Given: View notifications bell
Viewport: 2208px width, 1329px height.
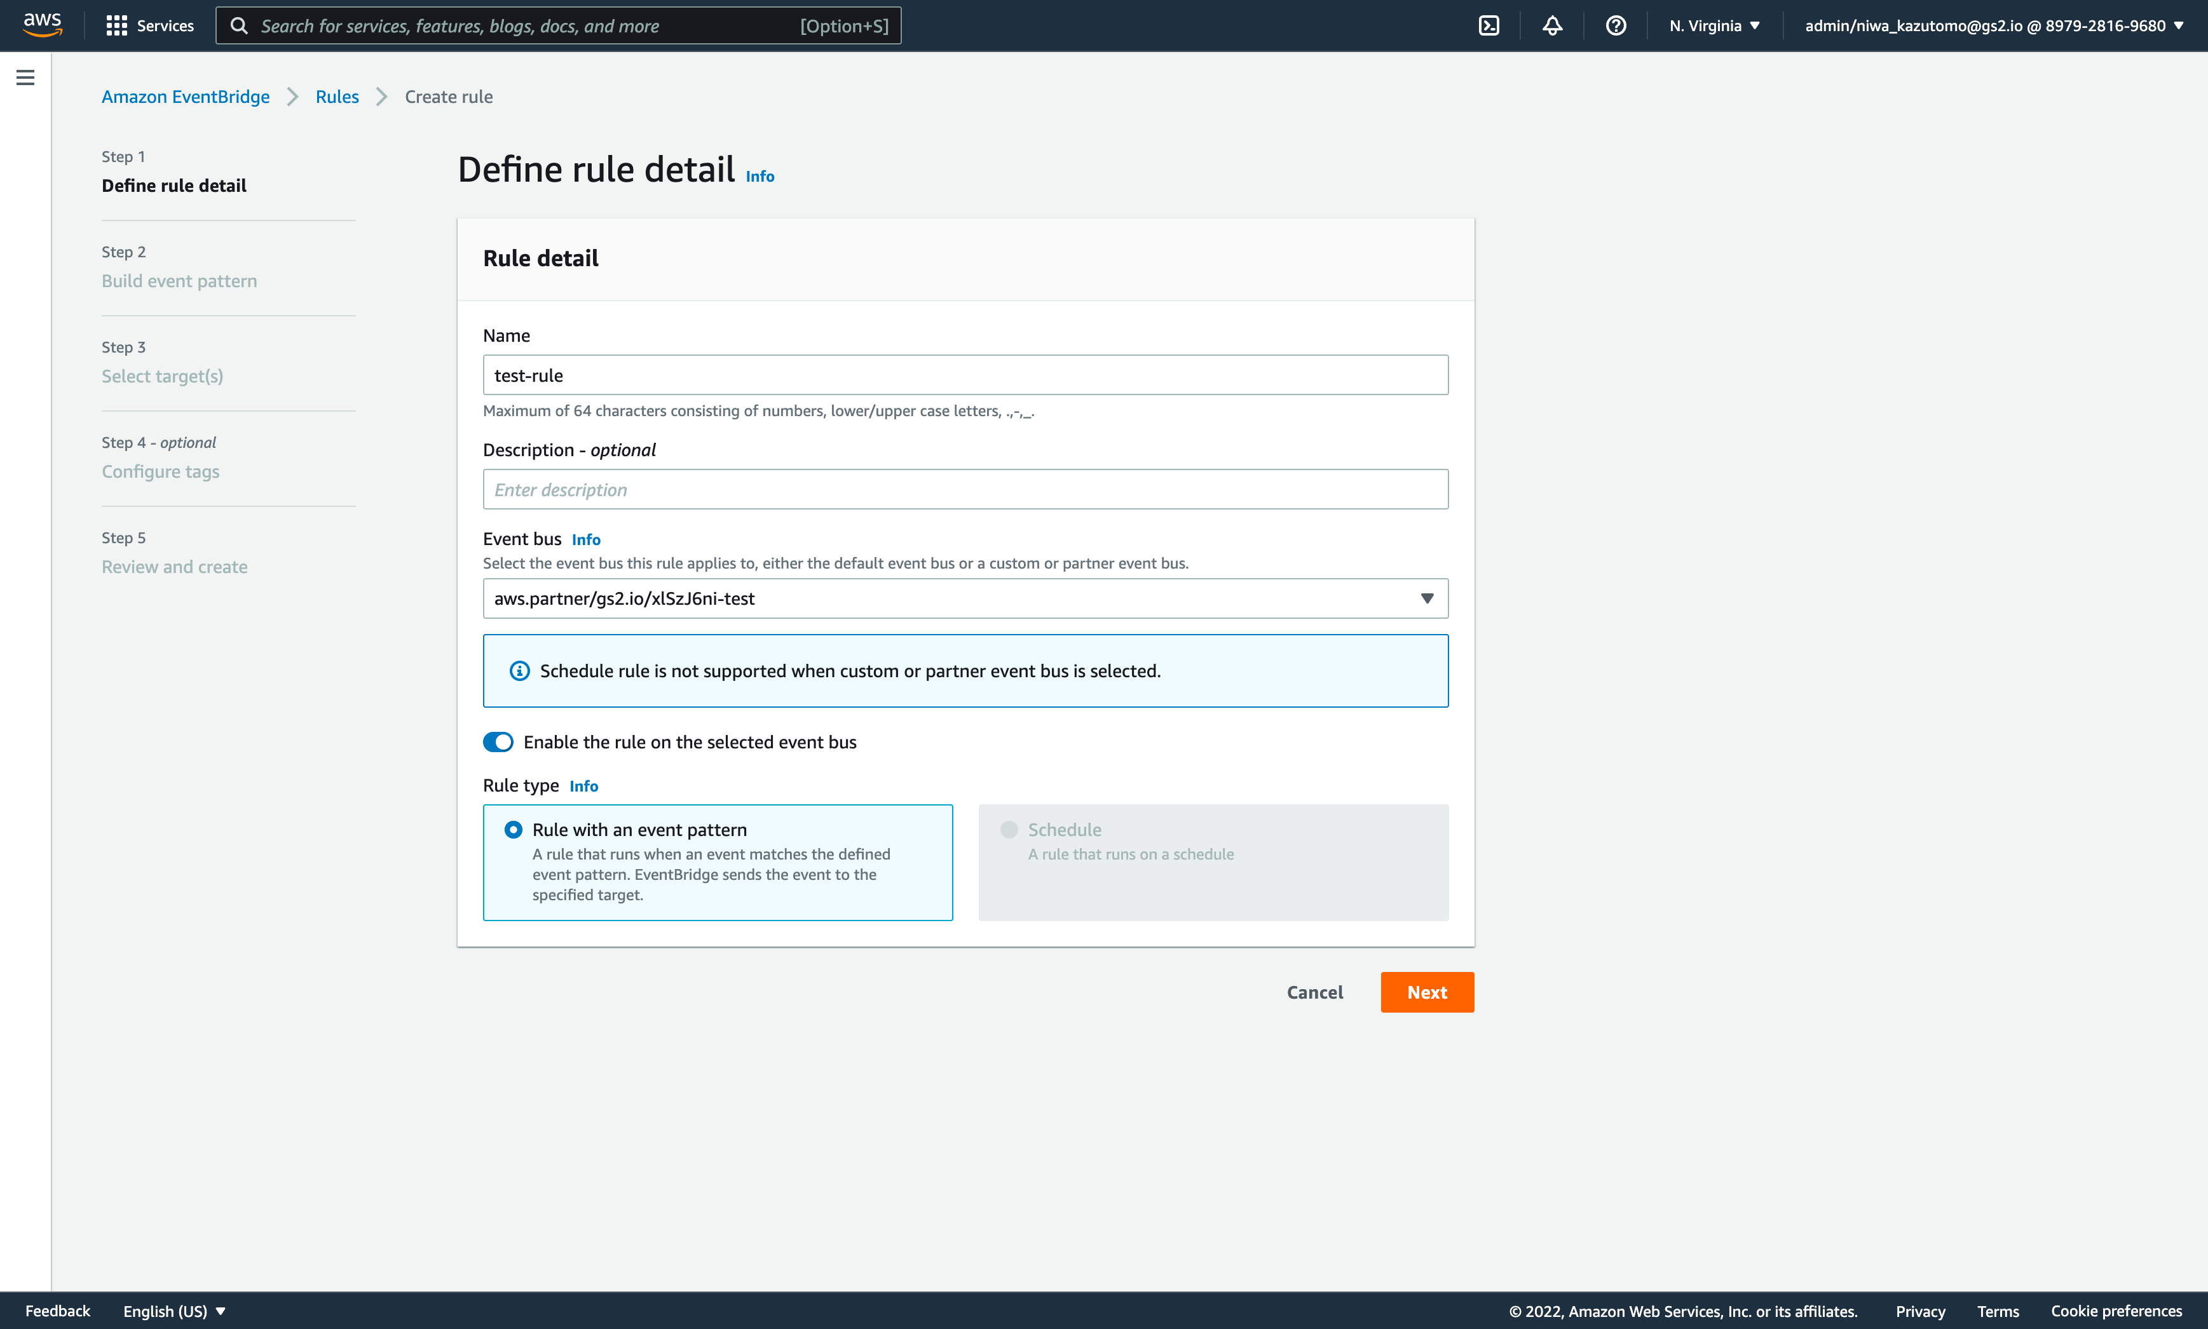Looking at the screenshot, I should (1552, 26).
